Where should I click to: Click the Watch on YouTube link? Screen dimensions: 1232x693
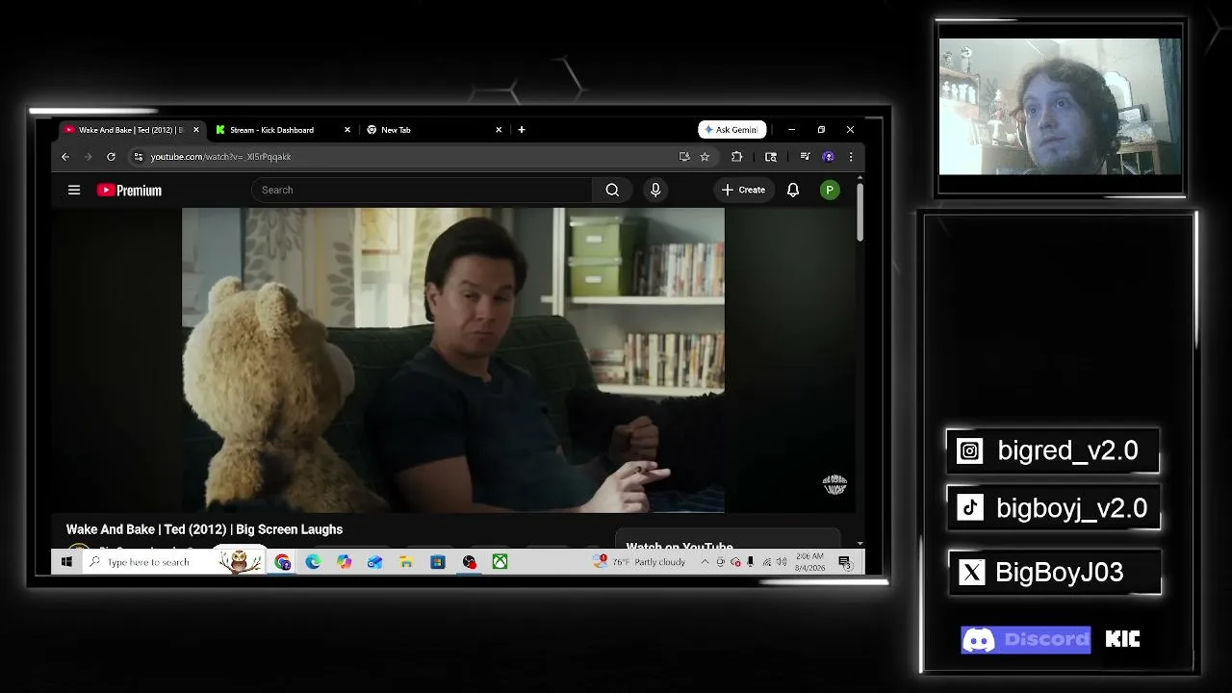[x=680, y=546]
